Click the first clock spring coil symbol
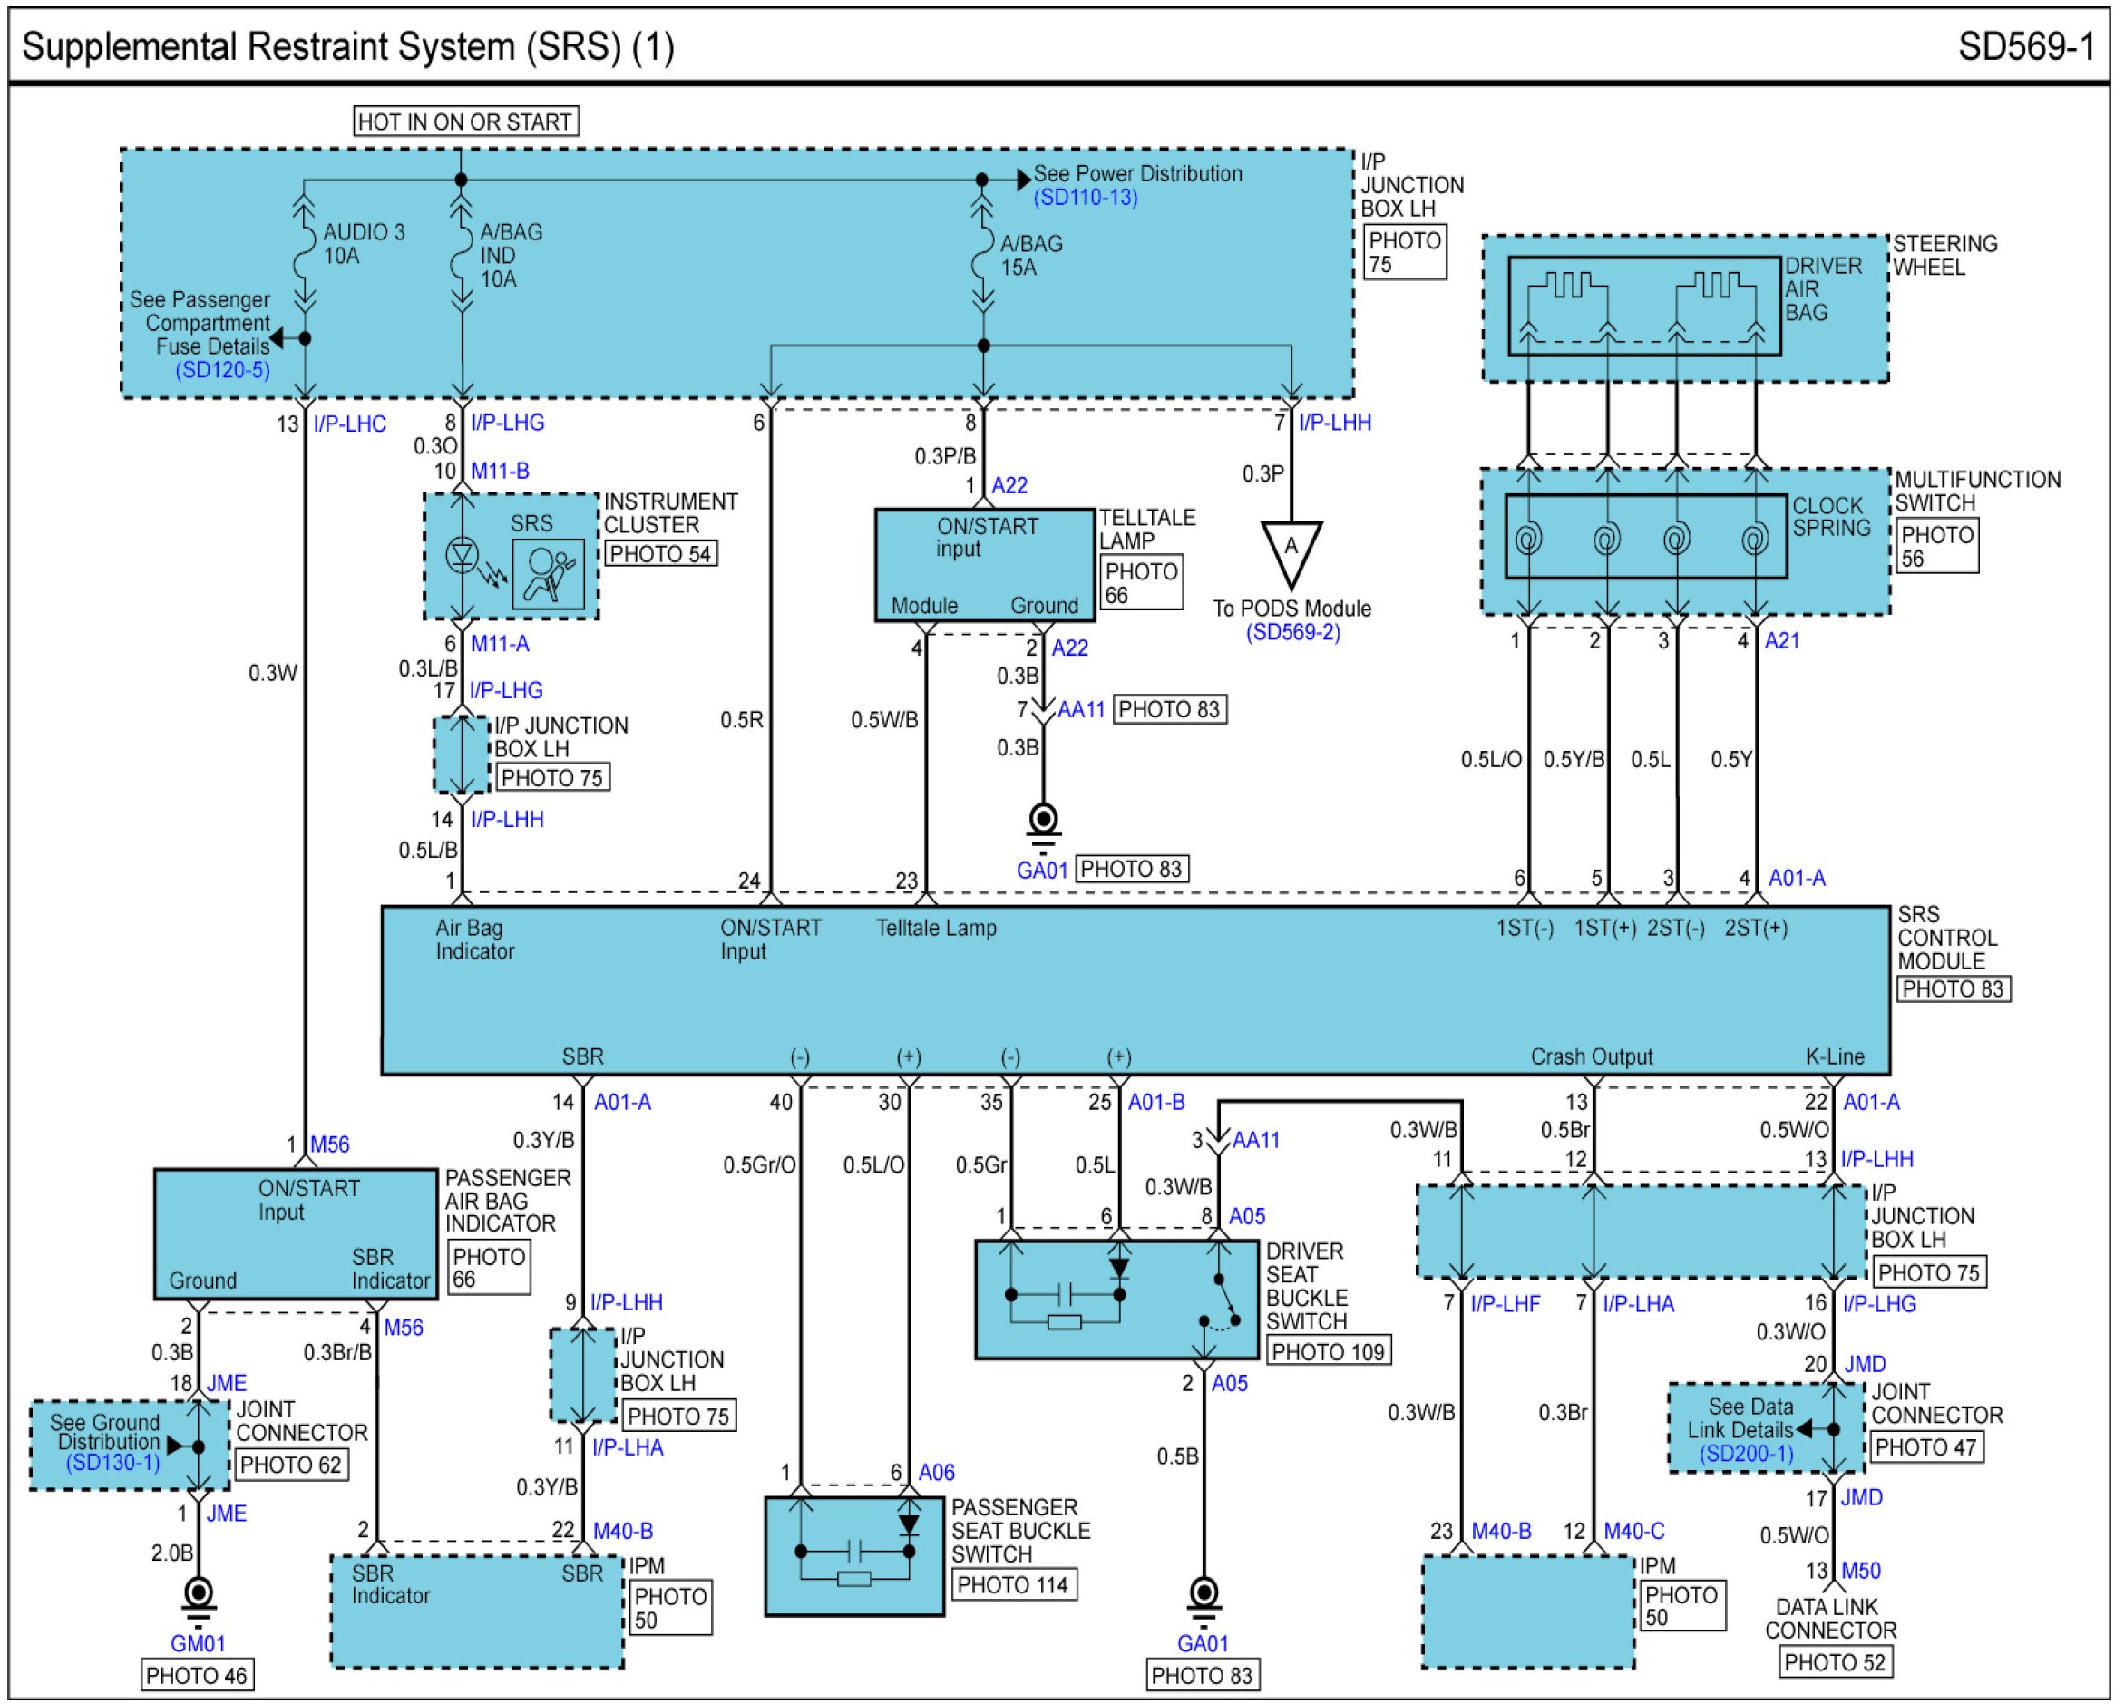The width and height of the screenshot is (2115, 1704). [x=1528, y=538]
